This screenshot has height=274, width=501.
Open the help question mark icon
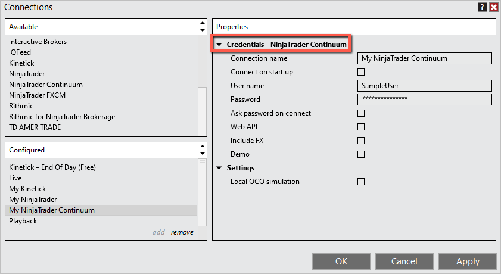(482, 7)
